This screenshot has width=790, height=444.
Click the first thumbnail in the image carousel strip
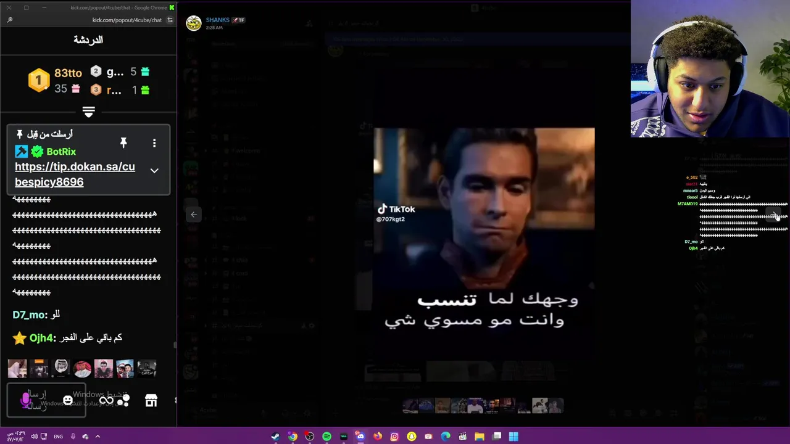410,405
